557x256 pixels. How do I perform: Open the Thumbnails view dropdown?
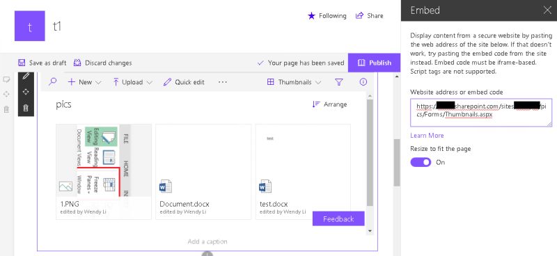(x=294, y=82)
